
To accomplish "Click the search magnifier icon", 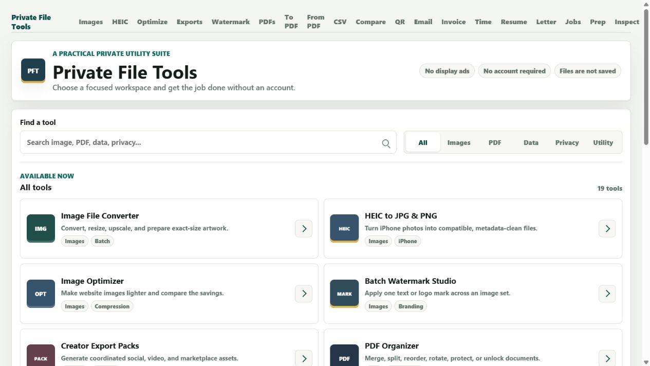I will coord(386,143).
